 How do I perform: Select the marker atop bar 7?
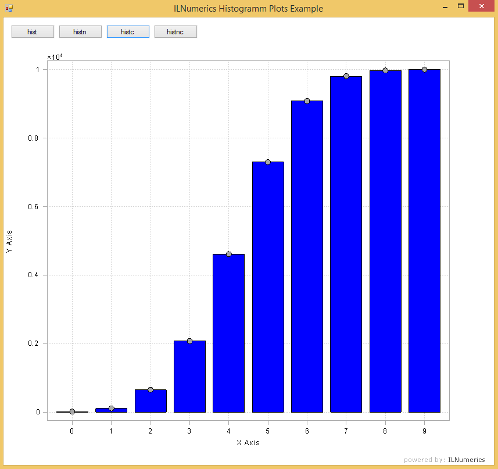tap(346, 76)
